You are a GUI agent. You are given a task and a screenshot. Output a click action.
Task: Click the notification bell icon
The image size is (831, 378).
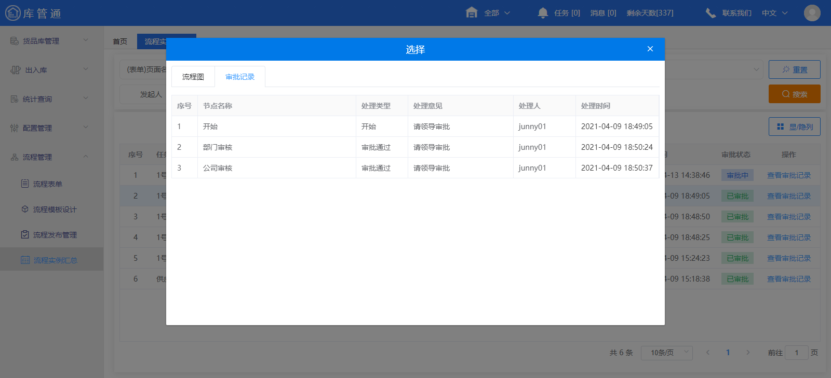[x=543, y=13]
